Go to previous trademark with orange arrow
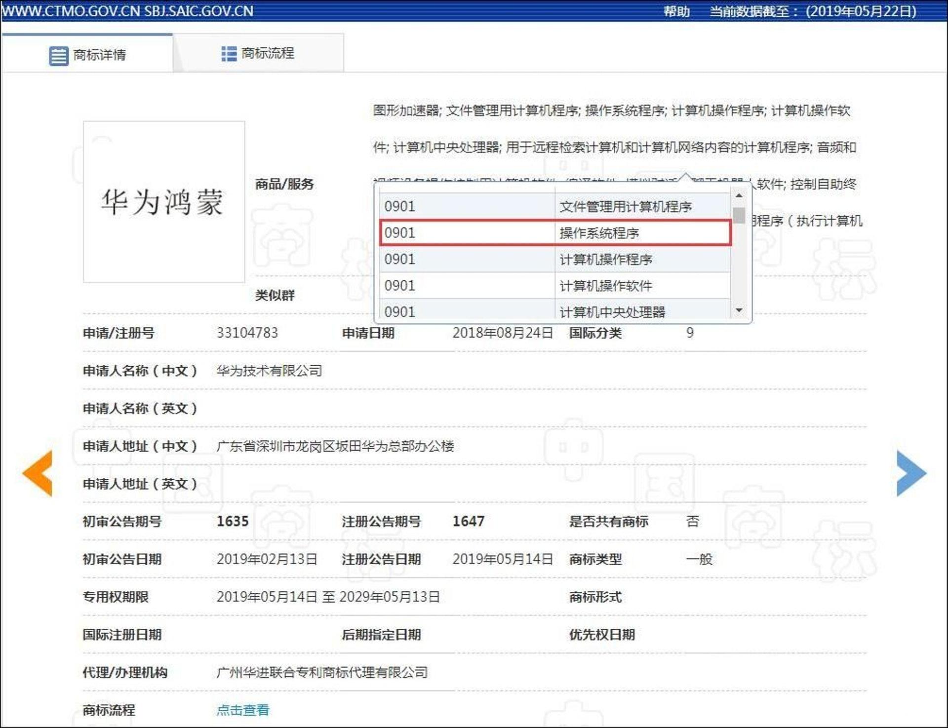 click(38, 473)
